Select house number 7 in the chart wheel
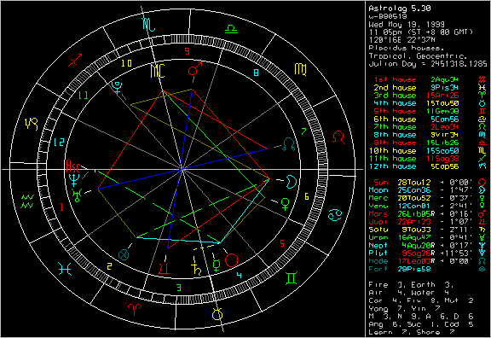The width and height of the screenshot is (491, 338). click(303, 131)
